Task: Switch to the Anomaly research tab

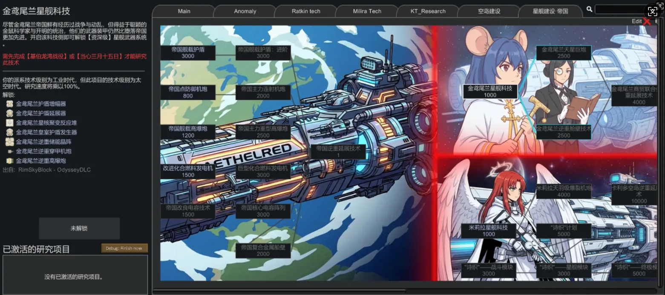Action: pyautogui.click(x=245, y=11)
